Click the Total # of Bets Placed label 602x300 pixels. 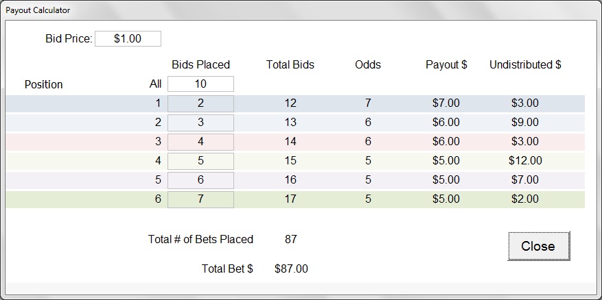click(200, 240)
